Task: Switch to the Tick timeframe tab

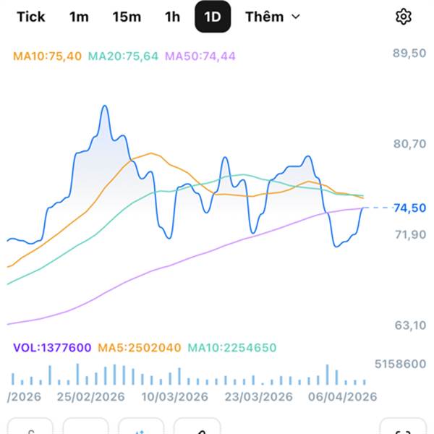Action: [30, 17]
